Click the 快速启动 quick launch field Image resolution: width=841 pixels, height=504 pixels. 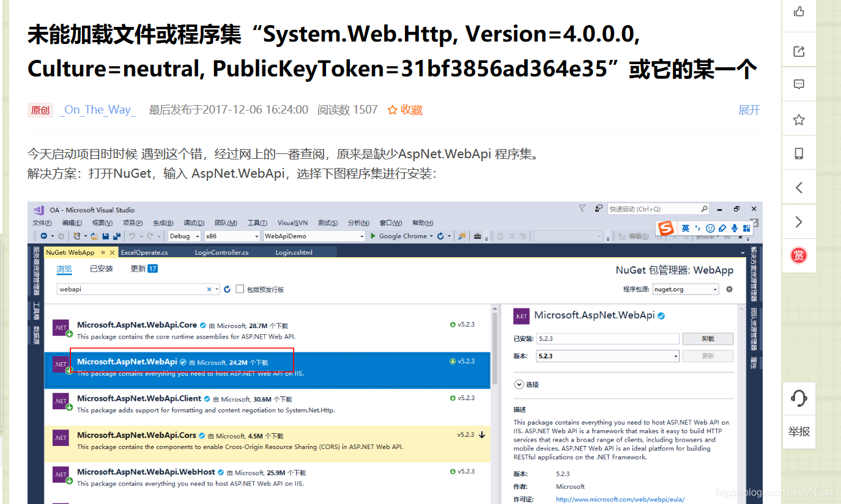[658, 209]
